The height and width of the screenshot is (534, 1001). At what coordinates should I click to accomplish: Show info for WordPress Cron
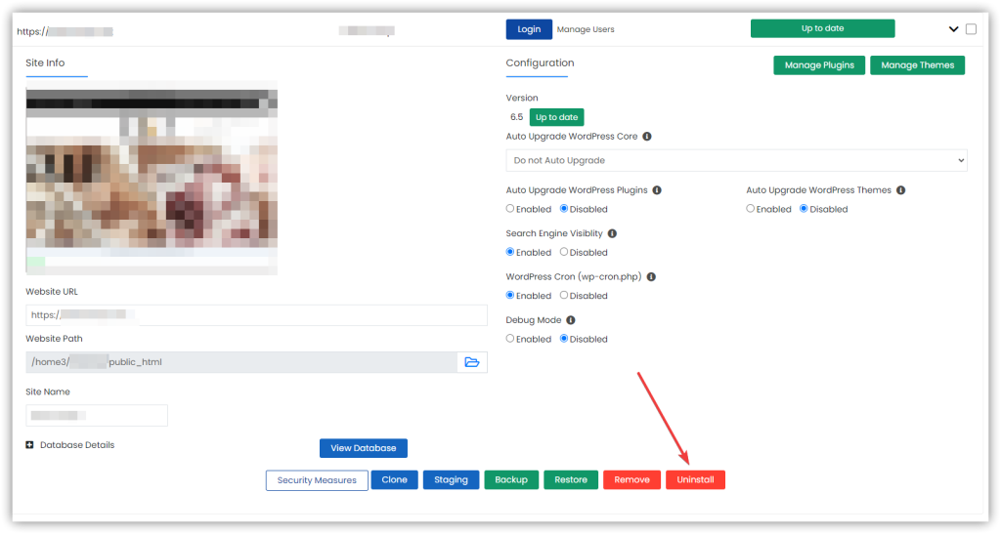click(x=651, y=276)
